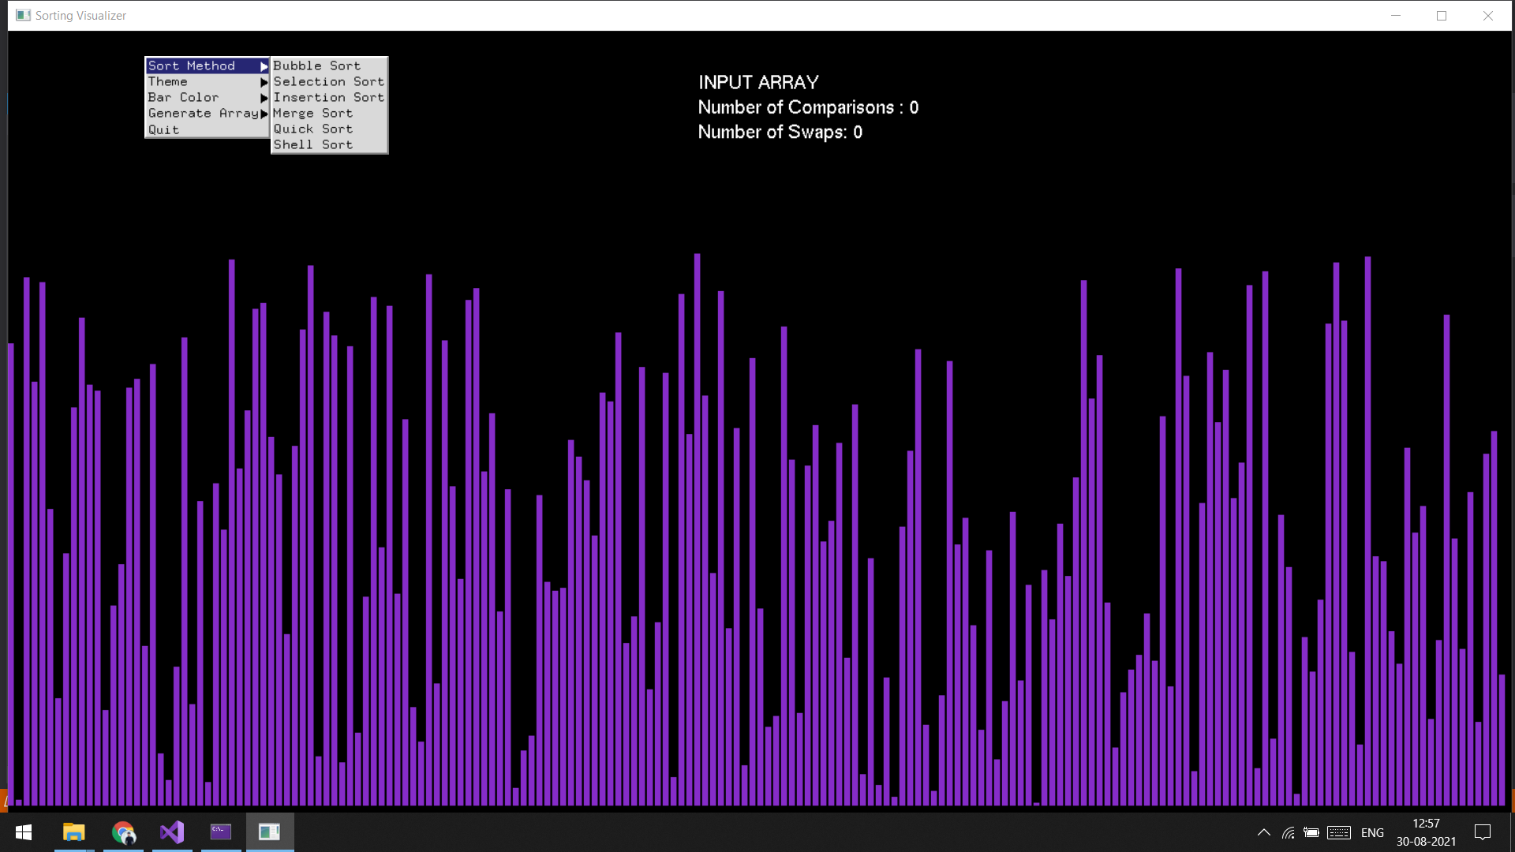Open the Sorting Visualizer app icon in taskbar
1515x852 pixels.
pyautogui.click(x=270, y=831)
